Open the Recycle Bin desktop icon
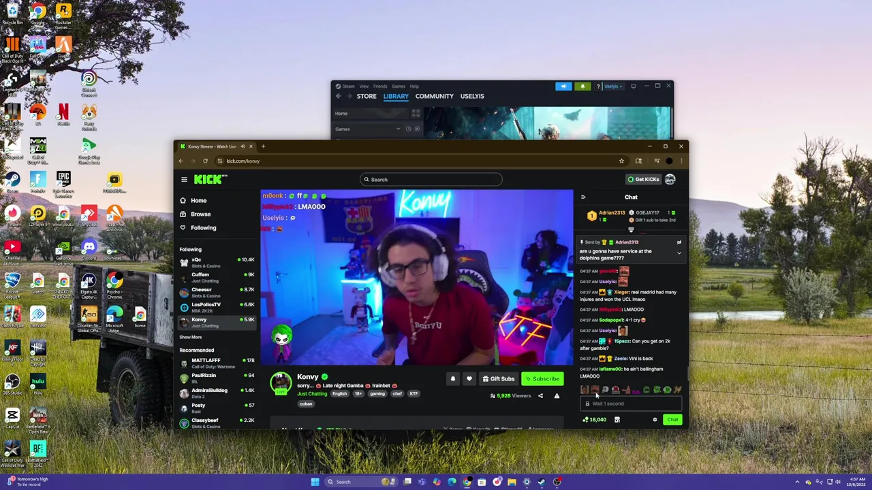The height and width of the screenshot is (490, 872). coord(12,14)
